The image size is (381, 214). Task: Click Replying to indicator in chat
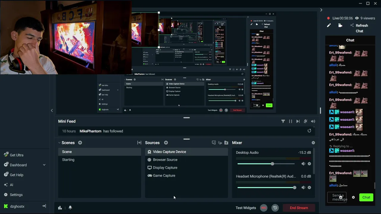341,146
